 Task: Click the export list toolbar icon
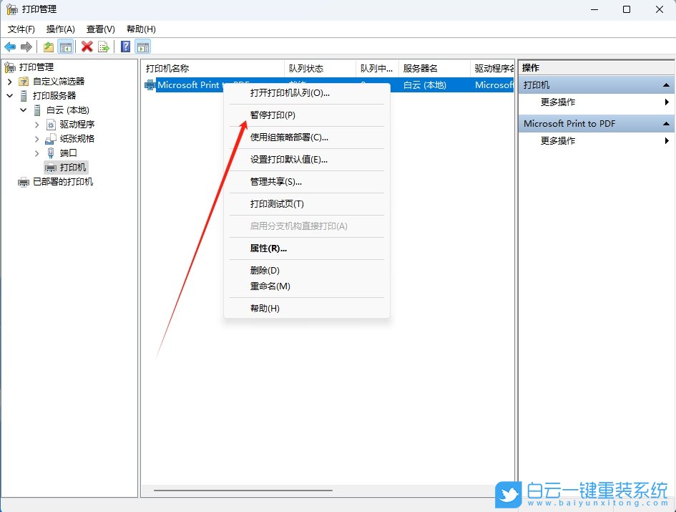(104, 47)
